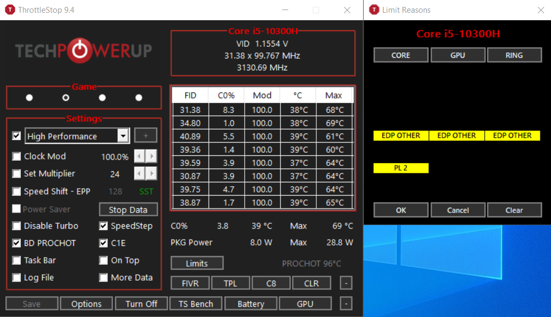
Task: Click the RING button in Limit Reasons
Action: pyautogui.click(x=514, y=55)
